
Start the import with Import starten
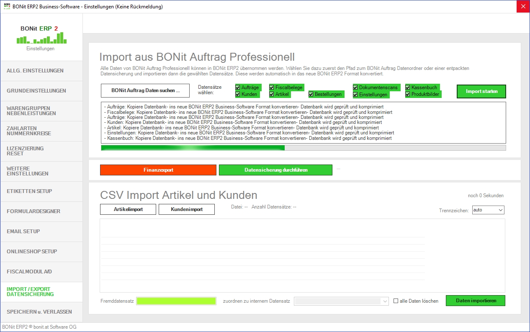[481, 91]
